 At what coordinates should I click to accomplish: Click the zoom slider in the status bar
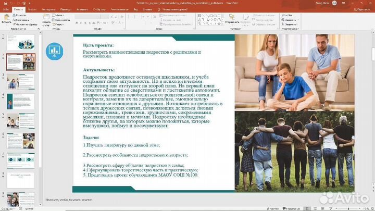coord(348,209)
